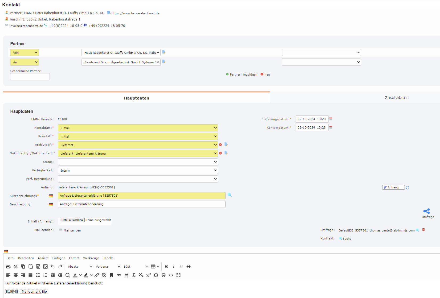This screenshot has width=440, height=298.
Task: Select the Insert/edit link tool
Action: click(x=97, y=275)
